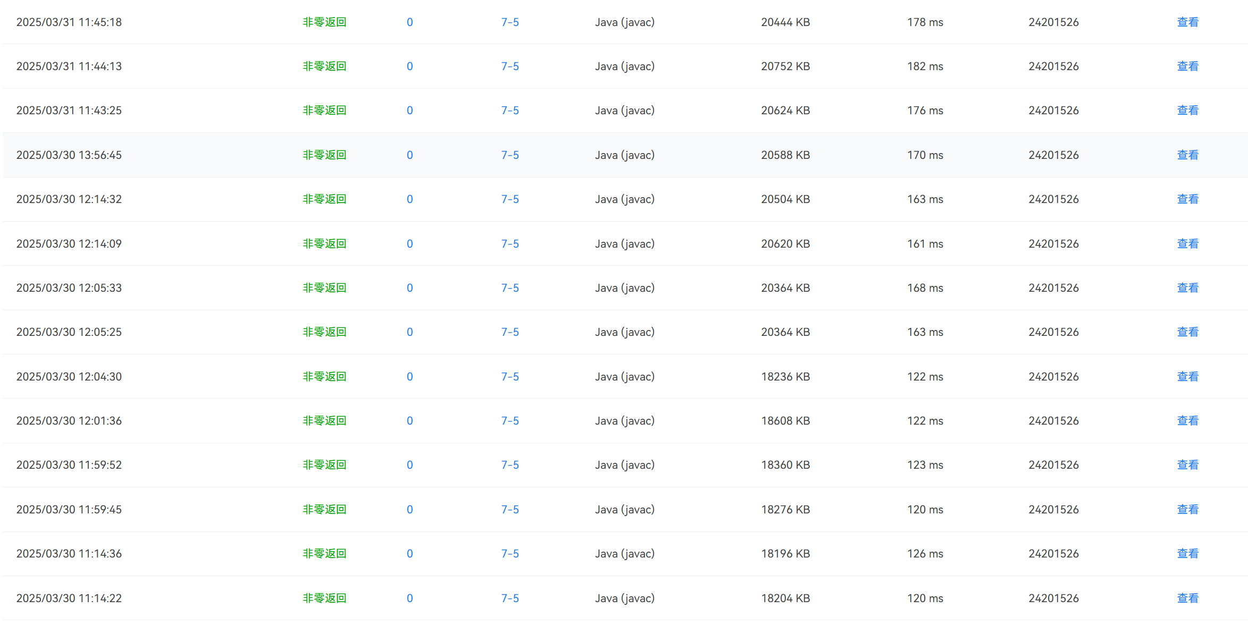The height and width of the screenshot is (625, 1248).
Task: Open 非零返回 result for 12:01:36 submission
Action: coord(324,421)
